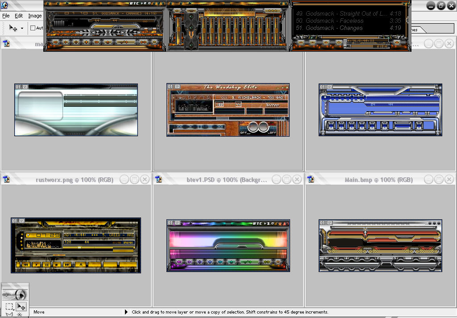
Task: Click the rightmost 16 kHz equalizer band slider
Action: (x=276, y=31)
